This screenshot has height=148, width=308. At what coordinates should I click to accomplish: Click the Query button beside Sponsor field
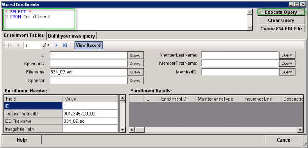136,80
